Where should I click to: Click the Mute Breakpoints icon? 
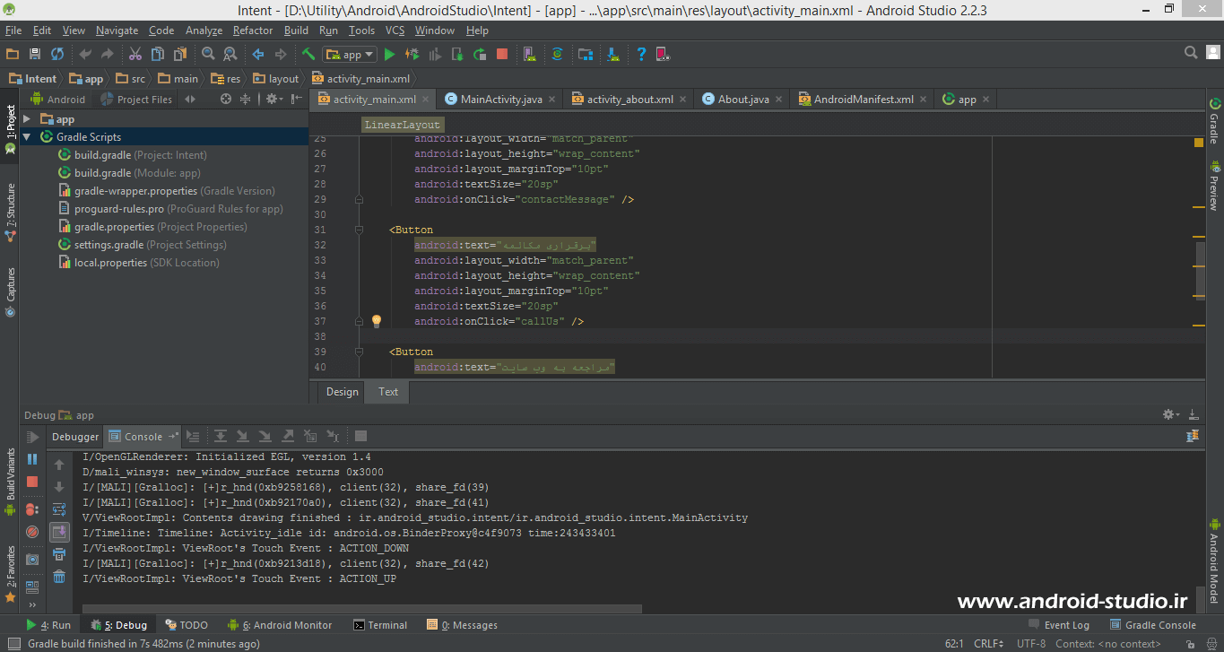click(x=32, y=532)
